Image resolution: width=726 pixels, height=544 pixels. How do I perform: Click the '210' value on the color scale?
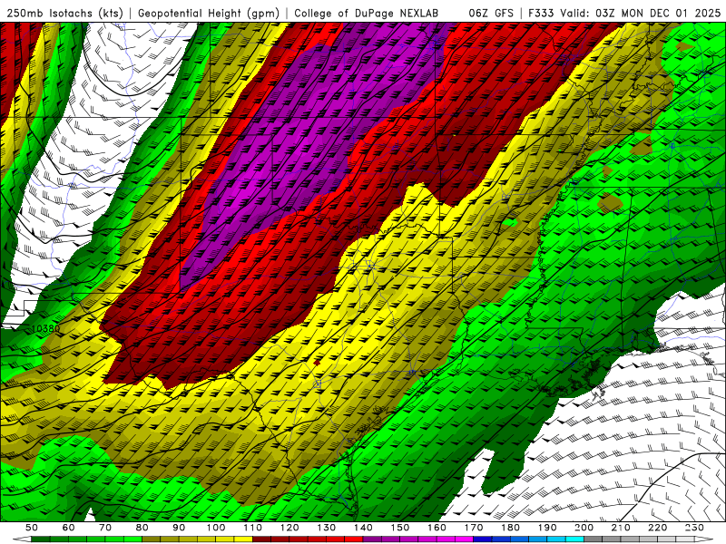pos(621,528)
